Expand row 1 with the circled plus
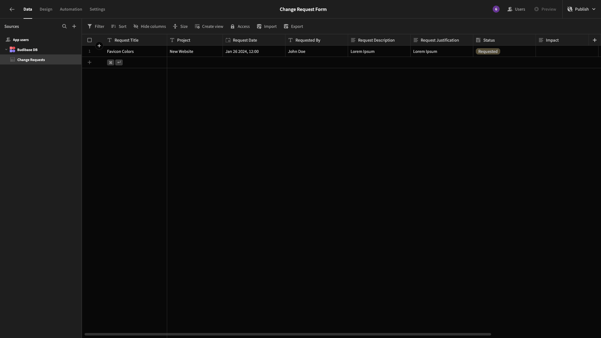The image size is (601, 338). coord(99,46)
